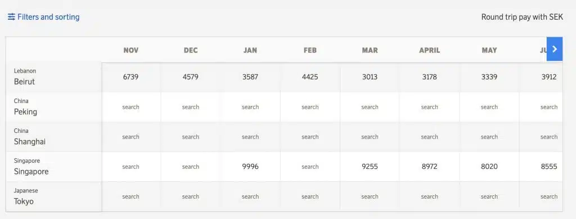Search Peking flights for December

191,107
